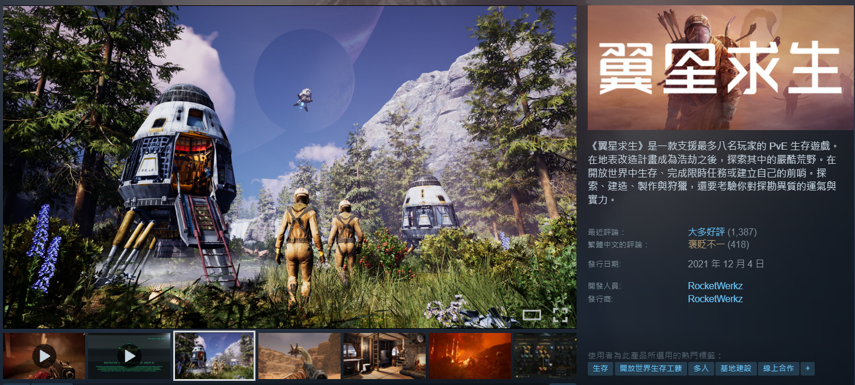
Task: Open theater mode for the screenshot
Action: click(x=532, y=315)
